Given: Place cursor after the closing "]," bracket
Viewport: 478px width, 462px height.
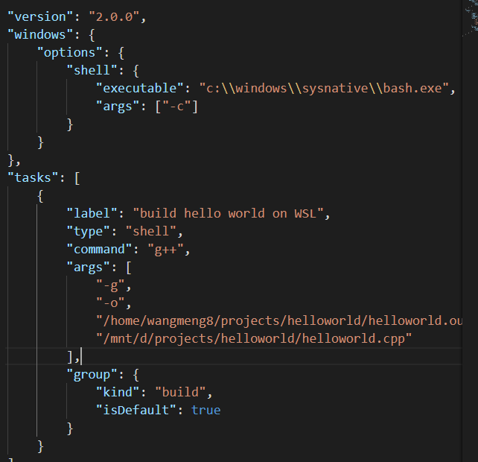Looking at the screenshot, I should click(81, 357).
